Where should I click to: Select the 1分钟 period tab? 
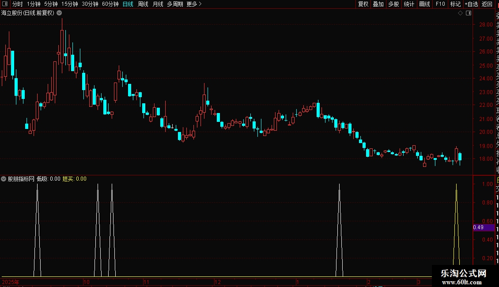pos(34,4)
